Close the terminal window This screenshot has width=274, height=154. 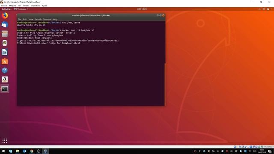click(x=164, y=15)
